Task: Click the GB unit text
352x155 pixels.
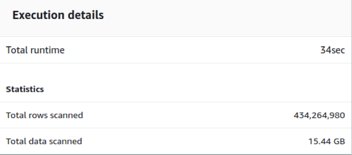Action: point(339,141)
